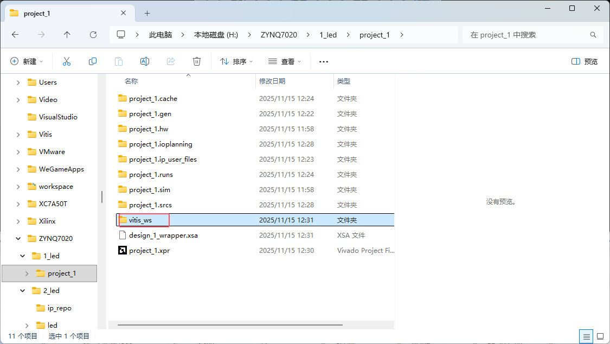Expand the project_1 tree node

click(27, 273)
